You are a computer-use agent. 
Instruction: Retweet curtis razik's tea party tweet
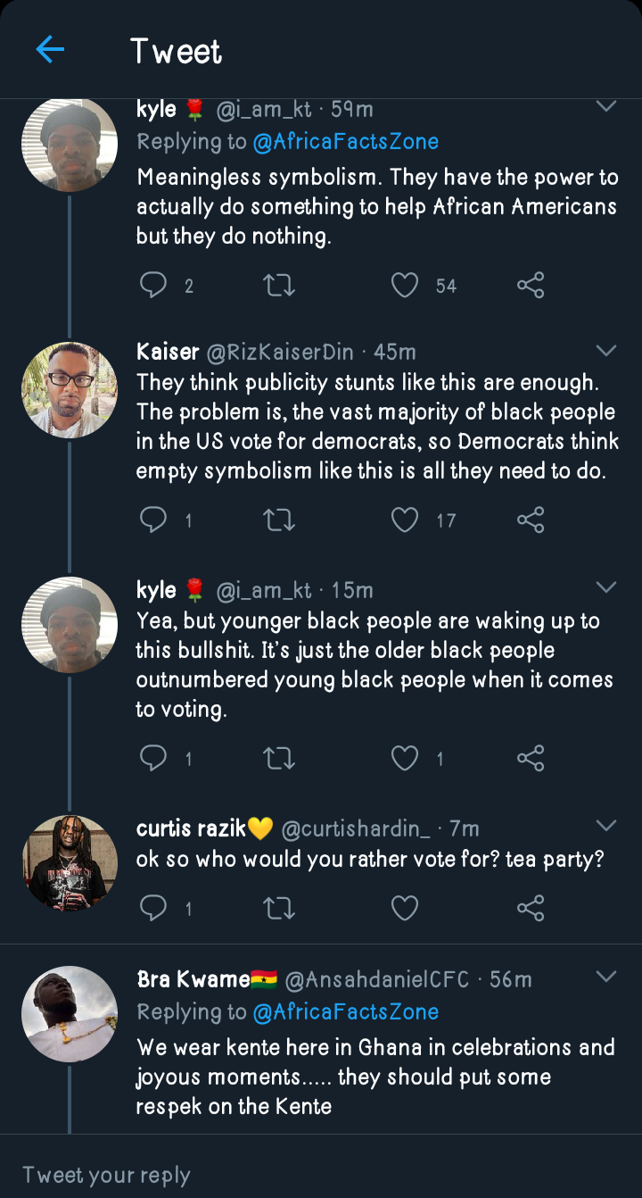pyautogui.click(x=279, y=909)
